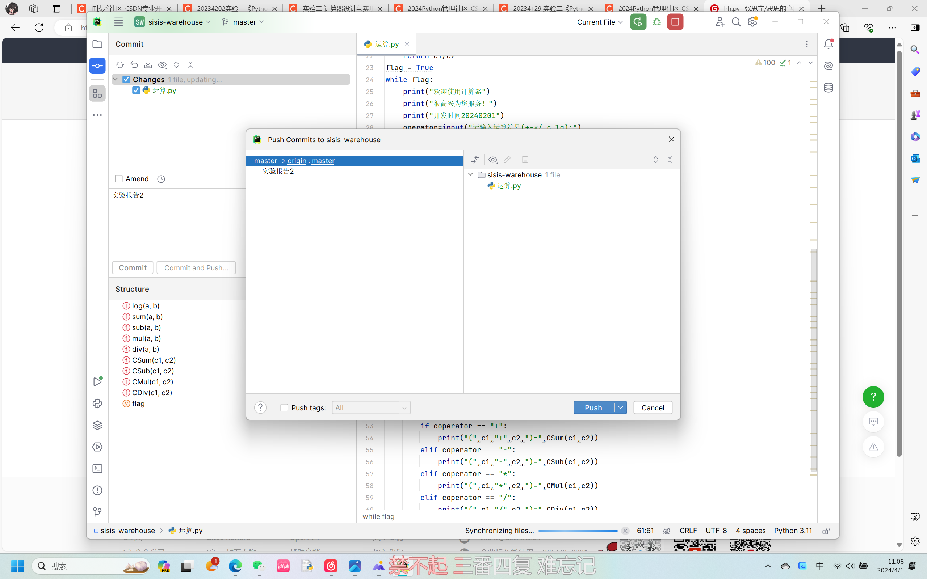
Task: Click the Cancel button in push dialog
Action: [x=653, y=408]
